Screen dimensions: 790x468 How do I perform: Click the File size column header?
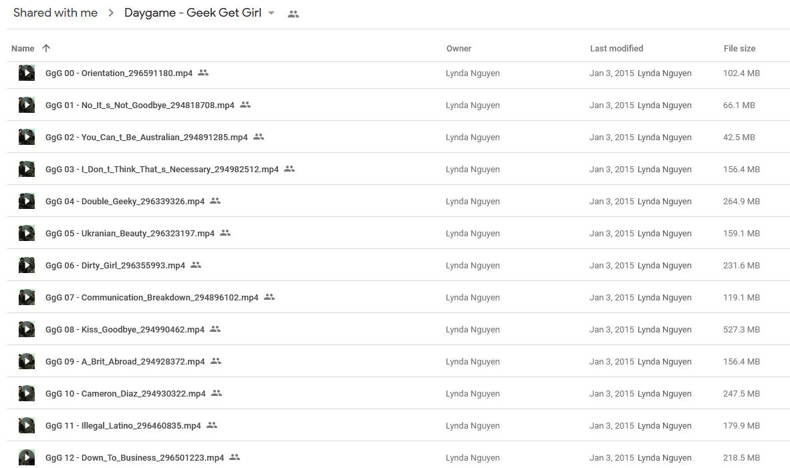[x=739, y=48]
